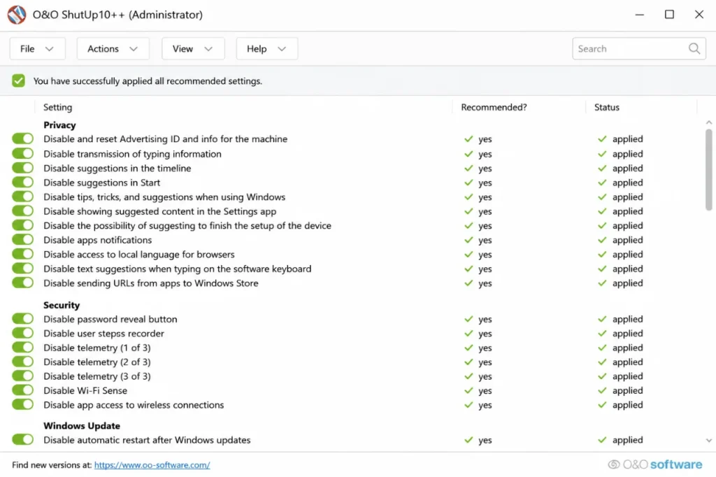Click the O&O ShutUp10++ app logo icon

pos(17,15)
